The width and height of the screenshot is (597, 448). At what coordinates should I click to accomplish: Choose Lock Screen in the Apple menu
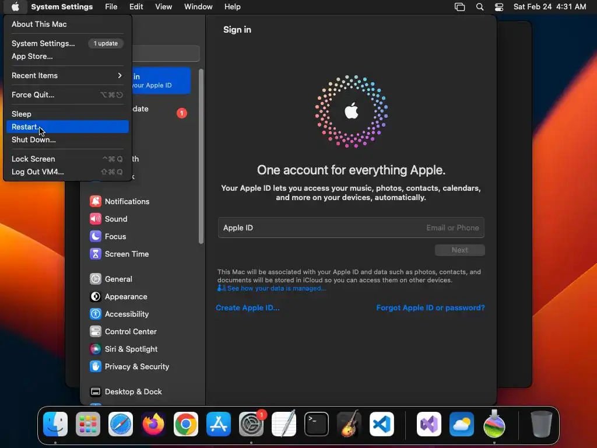tap(68, 159)
